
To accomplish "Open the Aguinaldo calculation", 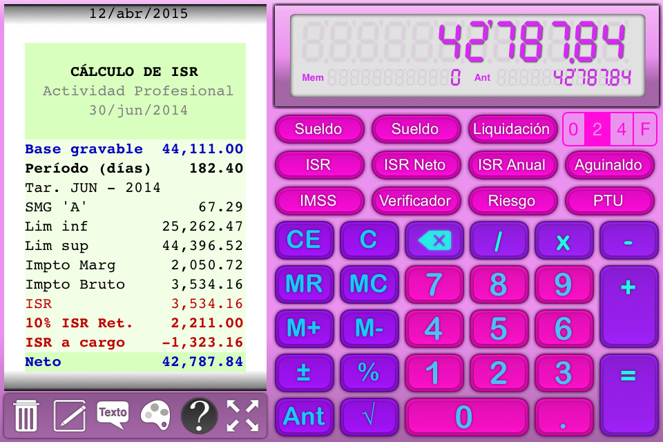I will click(x=609, y=165).
